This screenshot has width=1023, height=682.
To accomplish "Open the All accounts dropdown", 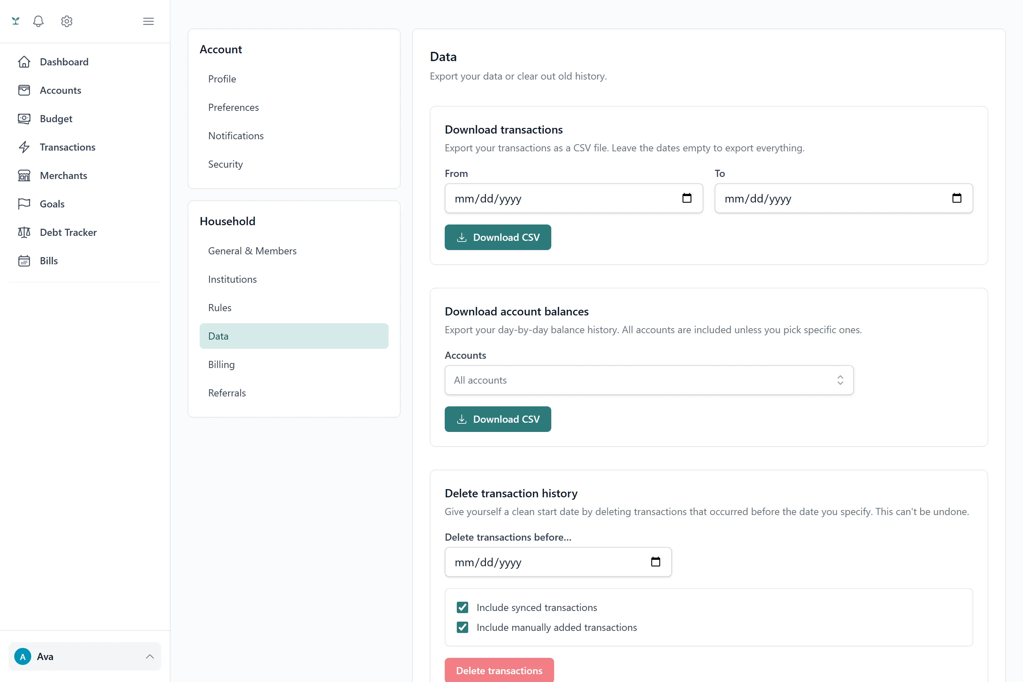I will pos(649,380).
